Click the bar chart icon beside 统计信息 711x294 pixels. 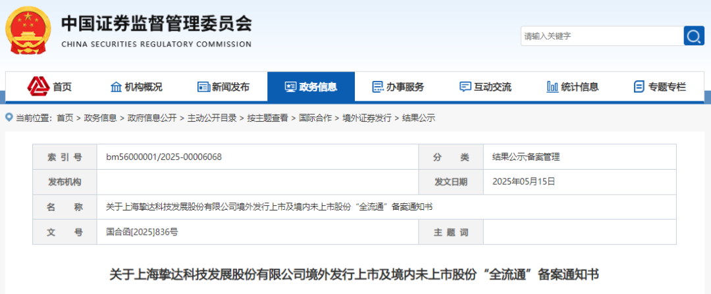pos(552,87)
